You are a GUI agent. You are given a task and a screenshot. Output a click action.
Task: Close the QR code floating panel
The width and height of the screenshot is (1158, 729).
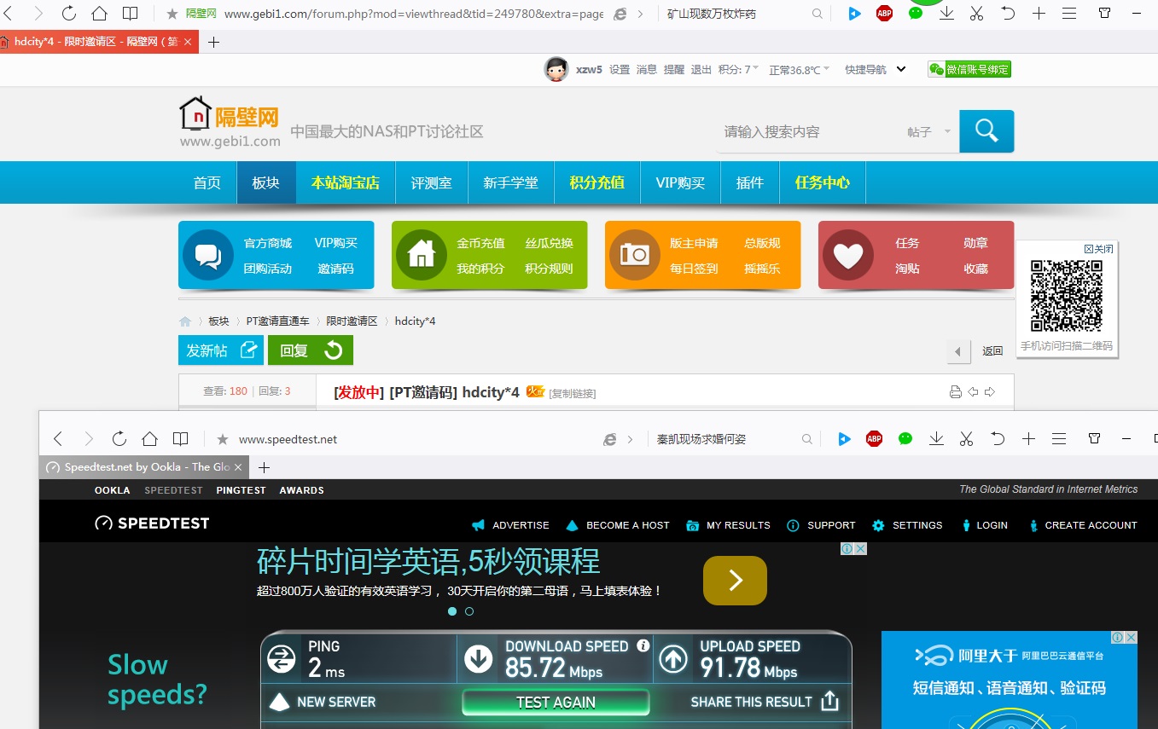(1098, 249)
